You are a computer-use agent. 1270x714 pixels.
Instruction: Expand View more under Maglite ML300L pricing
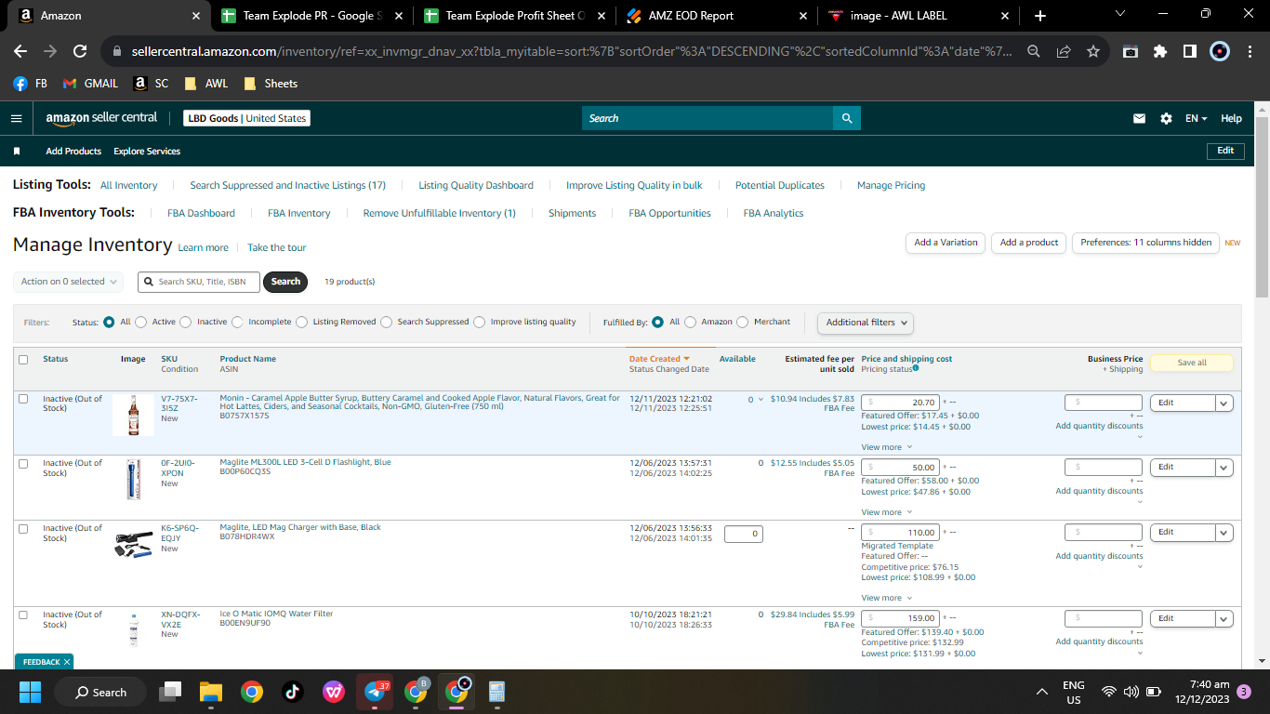886,512
